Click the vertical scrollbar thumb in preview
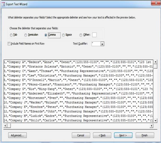Viewport: 161px width, 143px height. [x=155, y=66]
